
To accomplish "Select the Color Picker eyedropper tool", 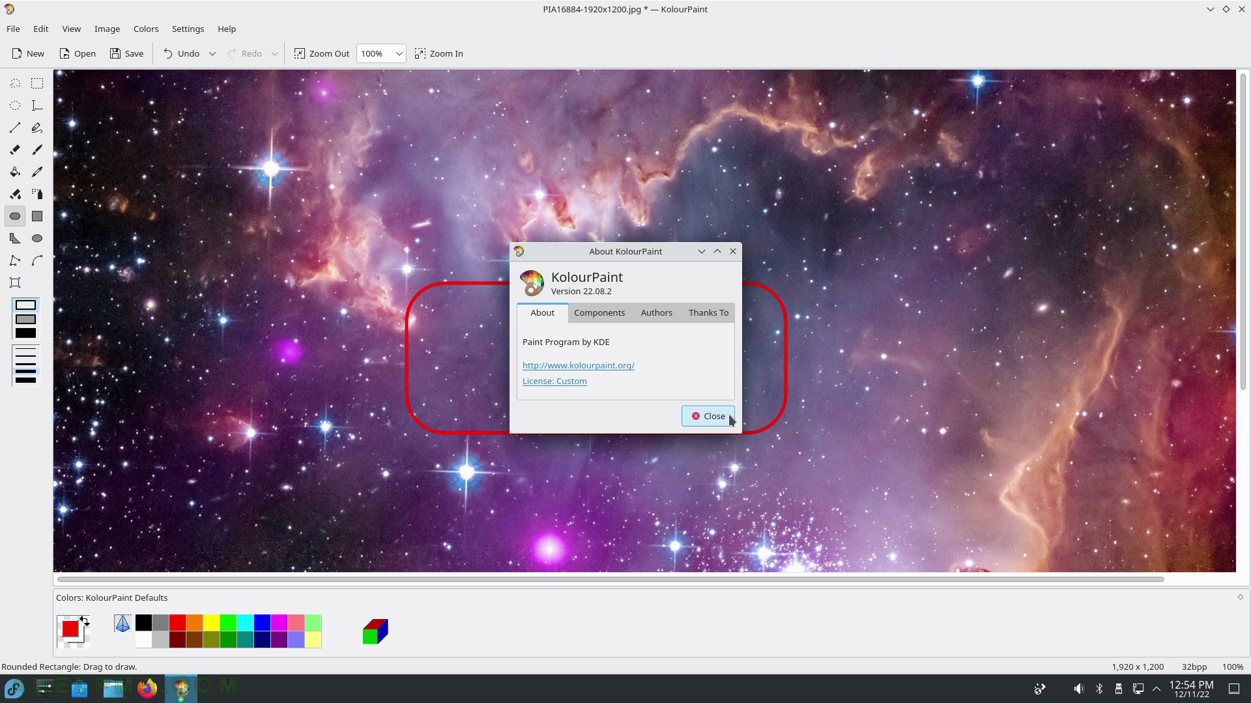I will point(37,172).
